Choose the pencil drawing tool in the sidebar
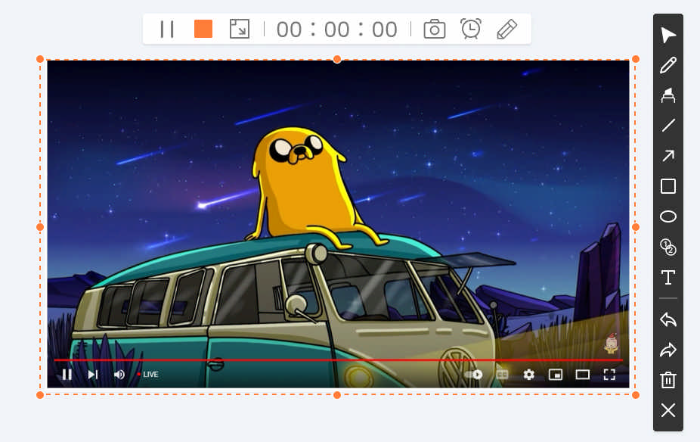This screenshot has width=700, height=442. [668, 65]
